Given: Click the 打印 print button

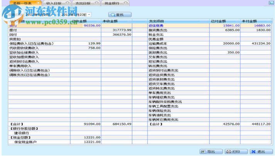Looking at the screenshot, I should click(236, 151).
